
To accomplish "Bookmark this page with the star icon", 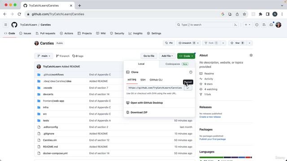I will click(244, 14).
